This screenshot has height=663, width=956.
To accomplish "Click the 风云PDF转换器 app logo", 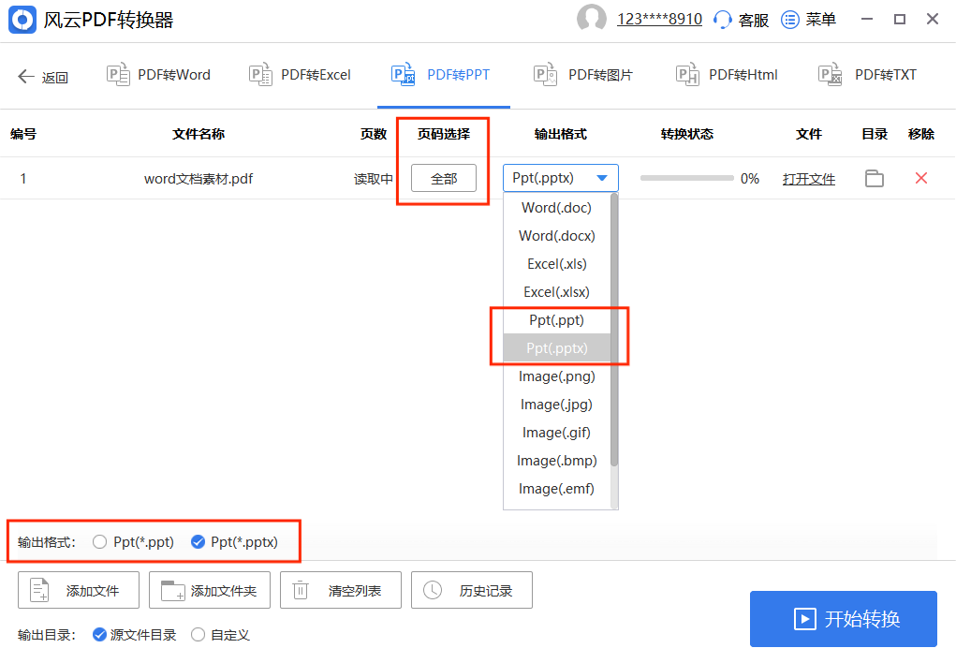I will (x=22, y=20).
